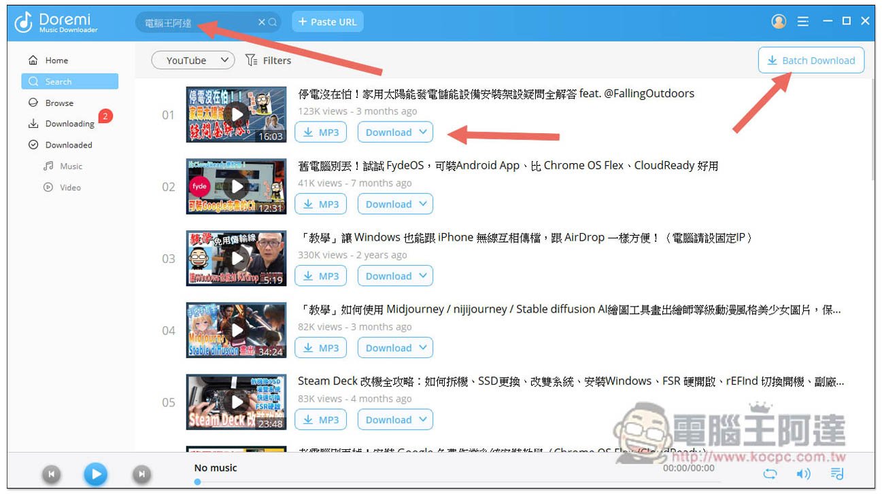Open the user account avatar
This screenshot has width=882, height=494.
pos(779,22)
